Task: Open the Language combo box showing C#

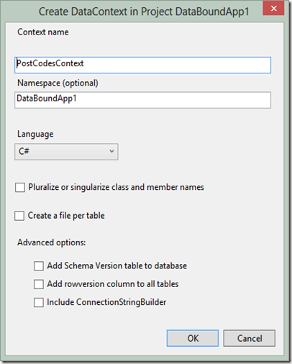Action: coord(66,152)
